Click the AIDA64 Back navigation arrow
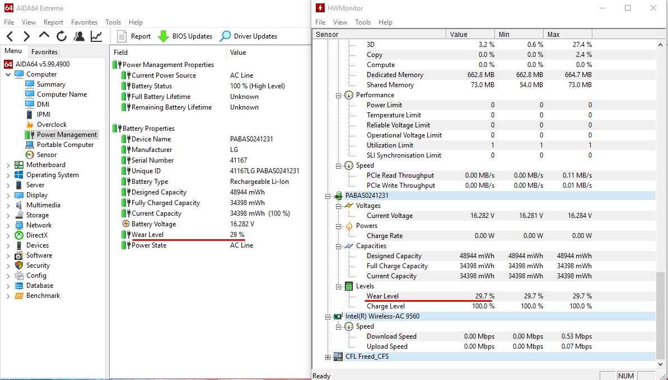Viewport: 668px width, 380px height. point(10,36)
